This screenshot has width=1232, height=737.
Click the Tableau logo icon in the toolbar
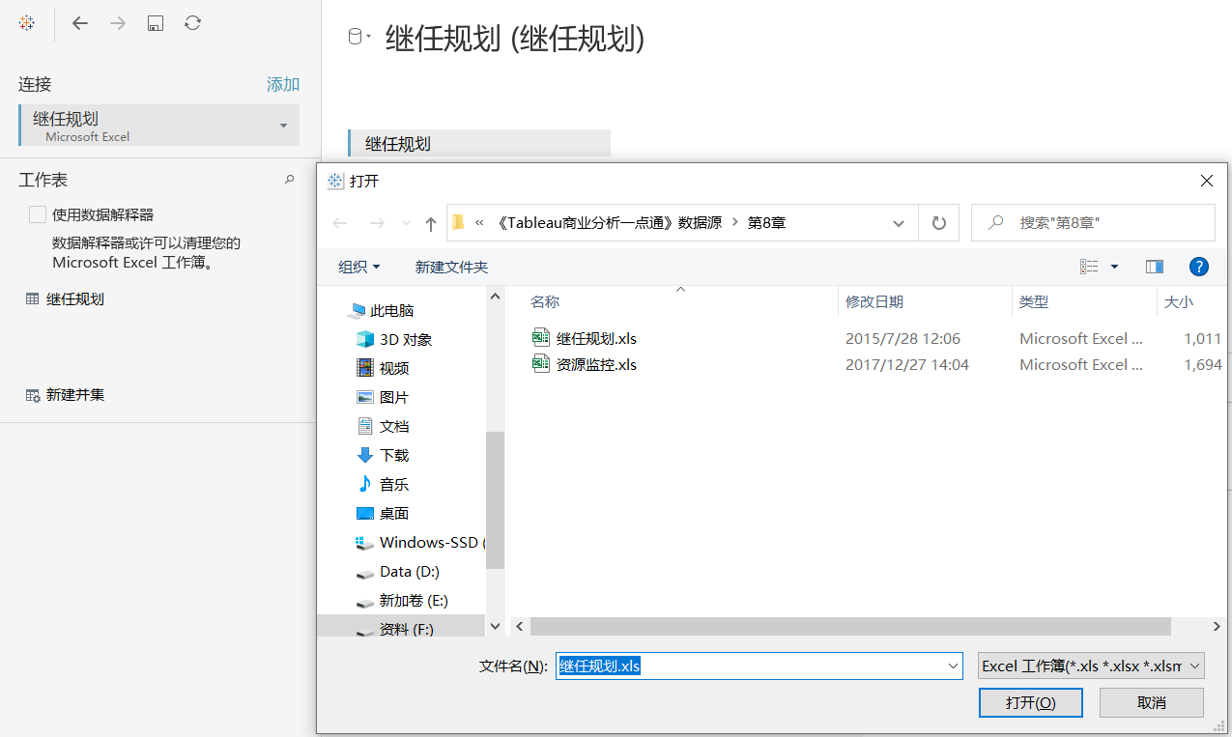coord(27,22)
